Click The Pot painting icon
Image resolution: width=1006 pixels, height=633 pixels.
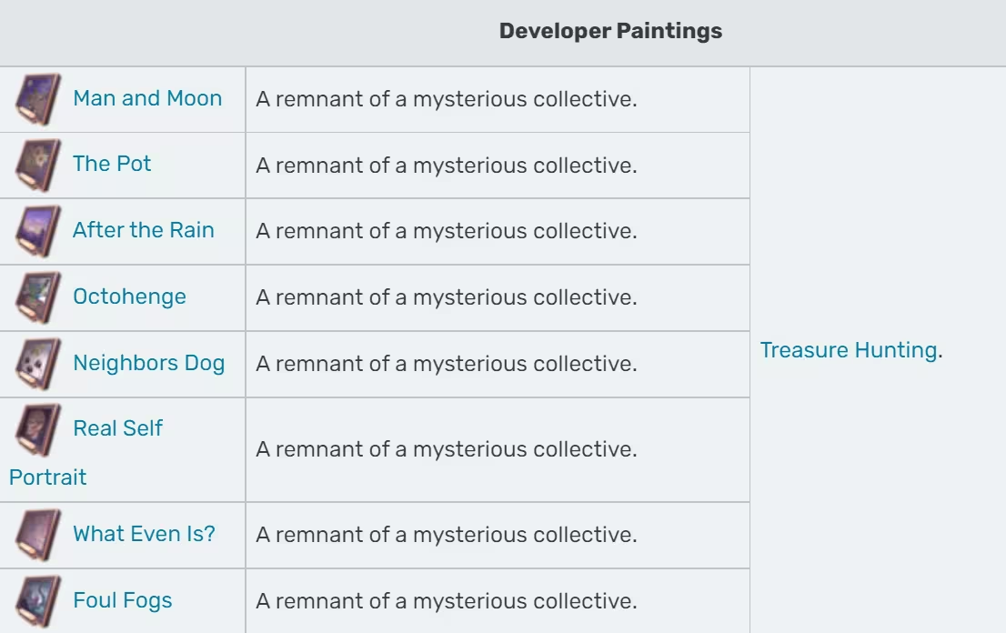click(38, 166)
